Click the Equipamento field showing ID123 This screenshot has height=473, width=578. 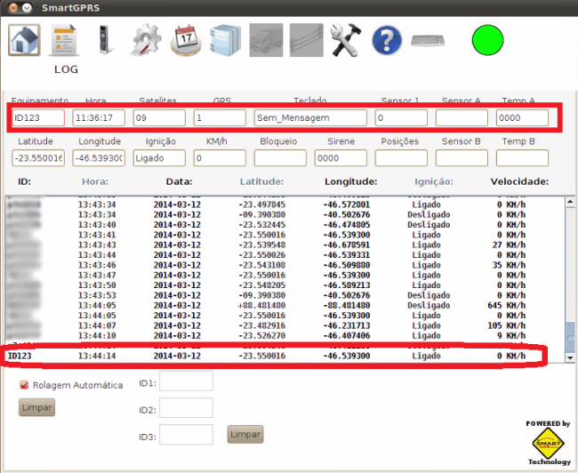(x=38, y=117)
